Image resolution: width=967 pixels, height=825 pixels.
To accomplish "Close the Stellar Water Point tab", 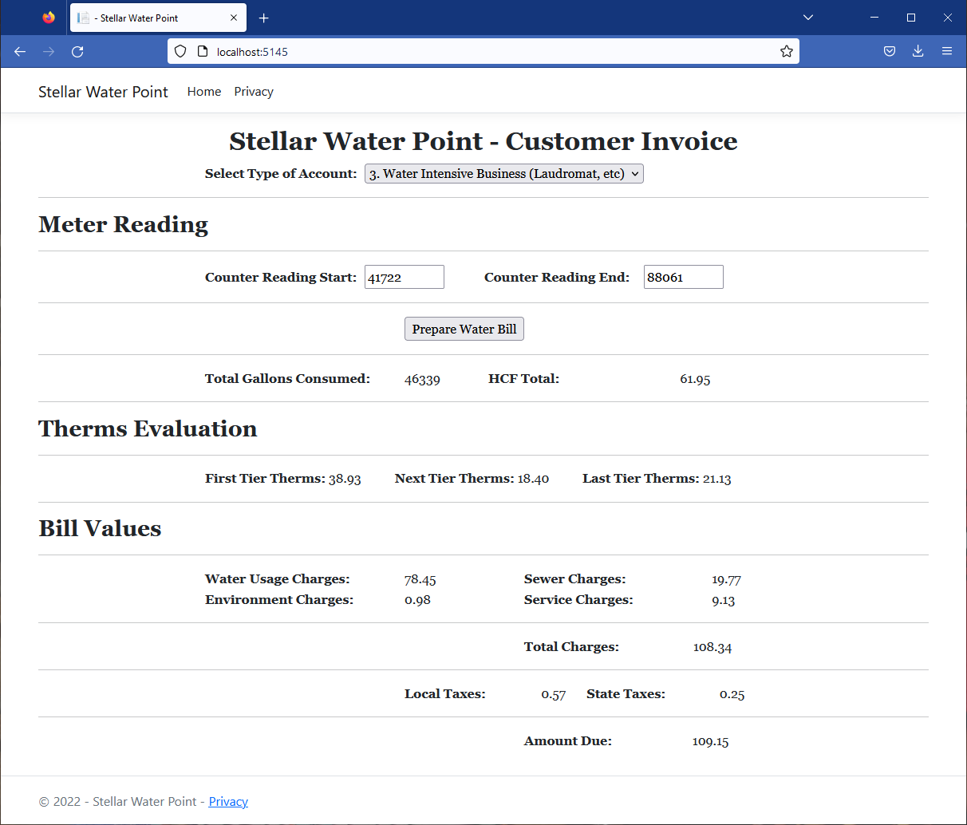I will (x=234, y=18).
